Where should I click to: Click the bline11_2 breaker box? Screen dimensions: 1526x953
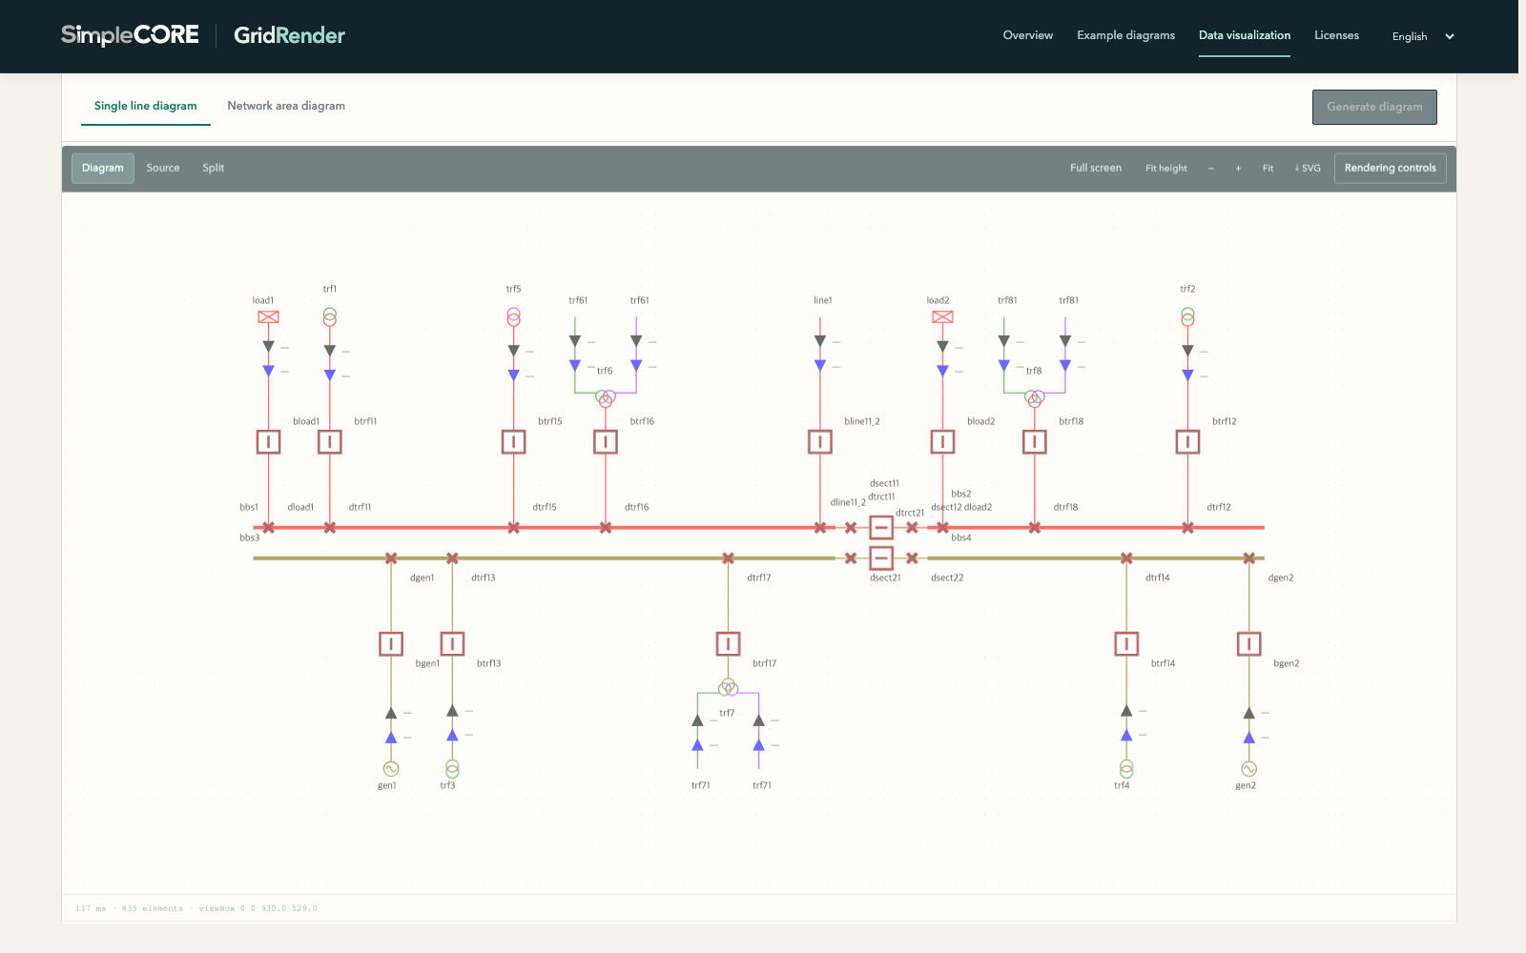click(820, 442)
